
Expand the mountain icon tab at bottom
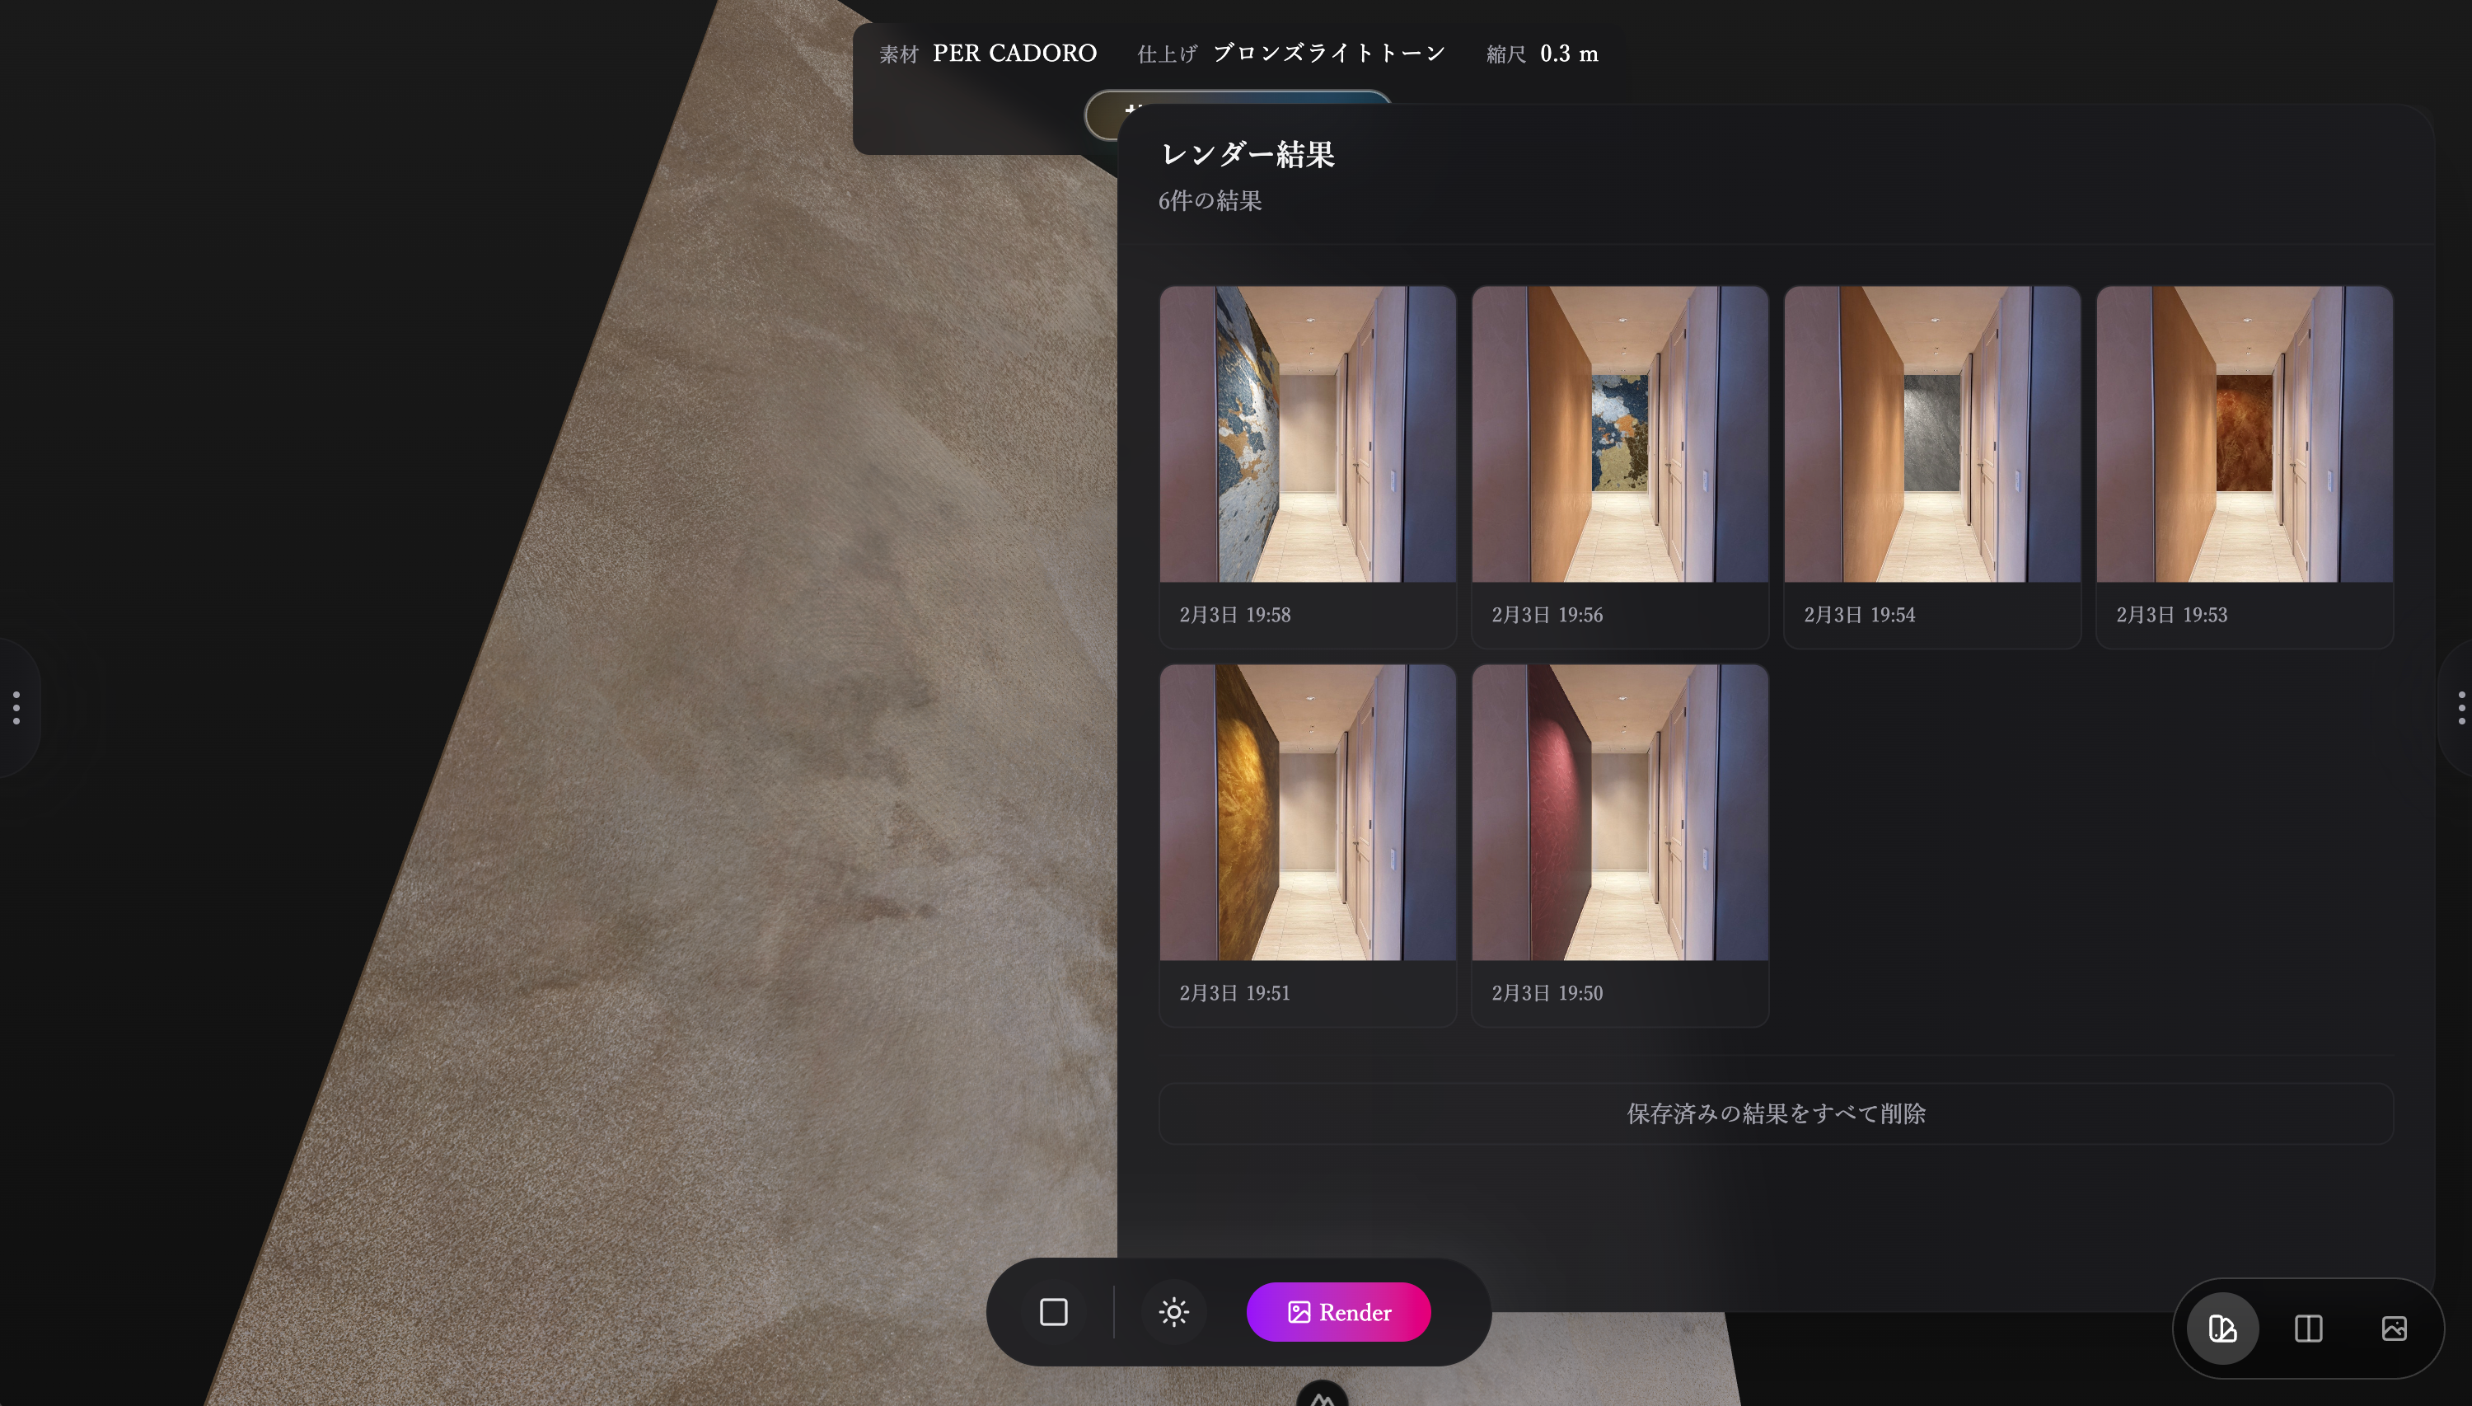click(1322, 1396)
